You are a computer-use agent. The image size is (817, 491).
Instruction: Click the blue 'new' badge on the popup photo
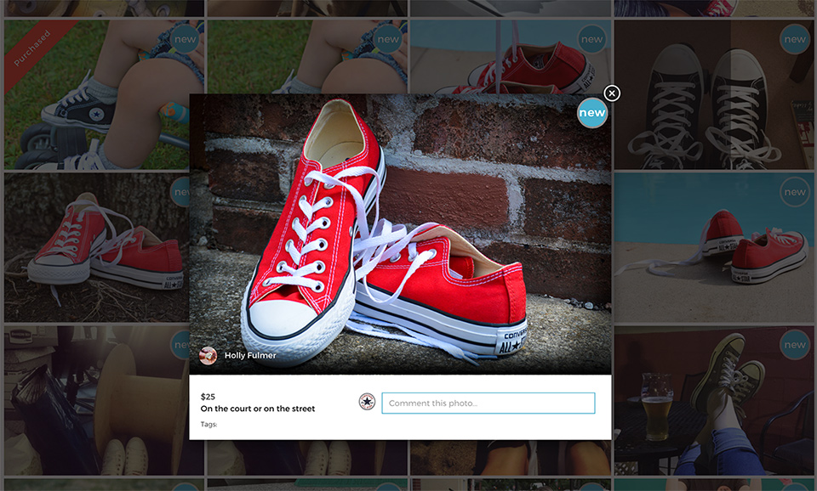[592, 113]
